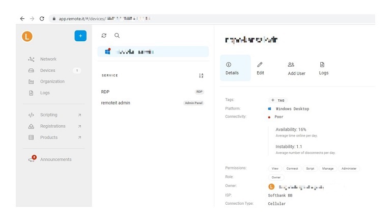Open the RDP service row
Image resolution: width=391 pixels, height=220 pixels.
[x=153, y=92]
